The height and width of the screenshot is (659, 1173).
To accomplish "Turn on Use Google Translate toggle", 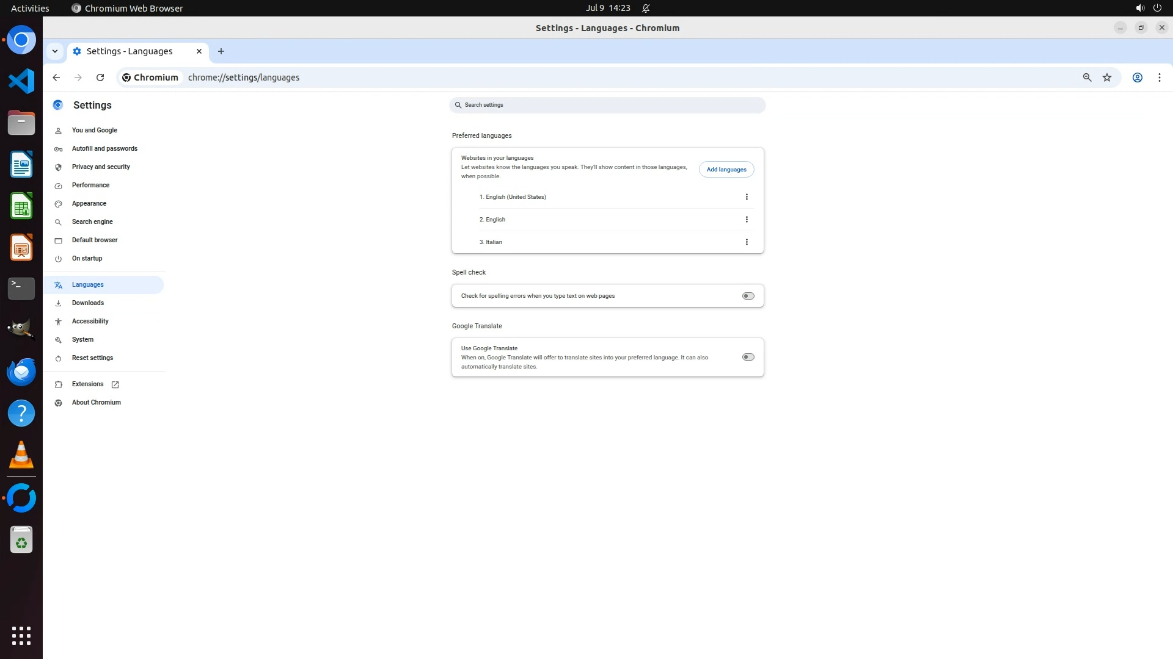I will point(748,357).
